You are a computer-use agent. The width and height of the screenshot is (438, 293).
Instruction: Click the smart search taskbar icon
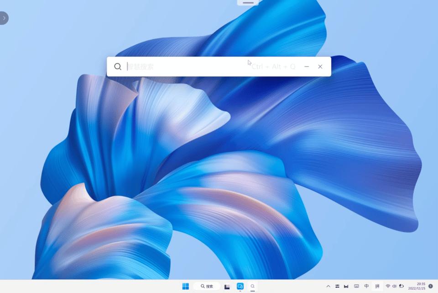(252, 286)
